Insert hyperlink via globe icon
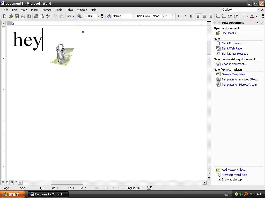This screenshot has width=265, height=198. click(x=79, y=16)
